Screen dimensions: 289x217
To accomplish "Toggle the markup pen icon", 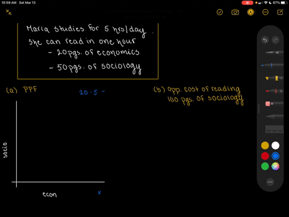I will [x=250, y=12].
